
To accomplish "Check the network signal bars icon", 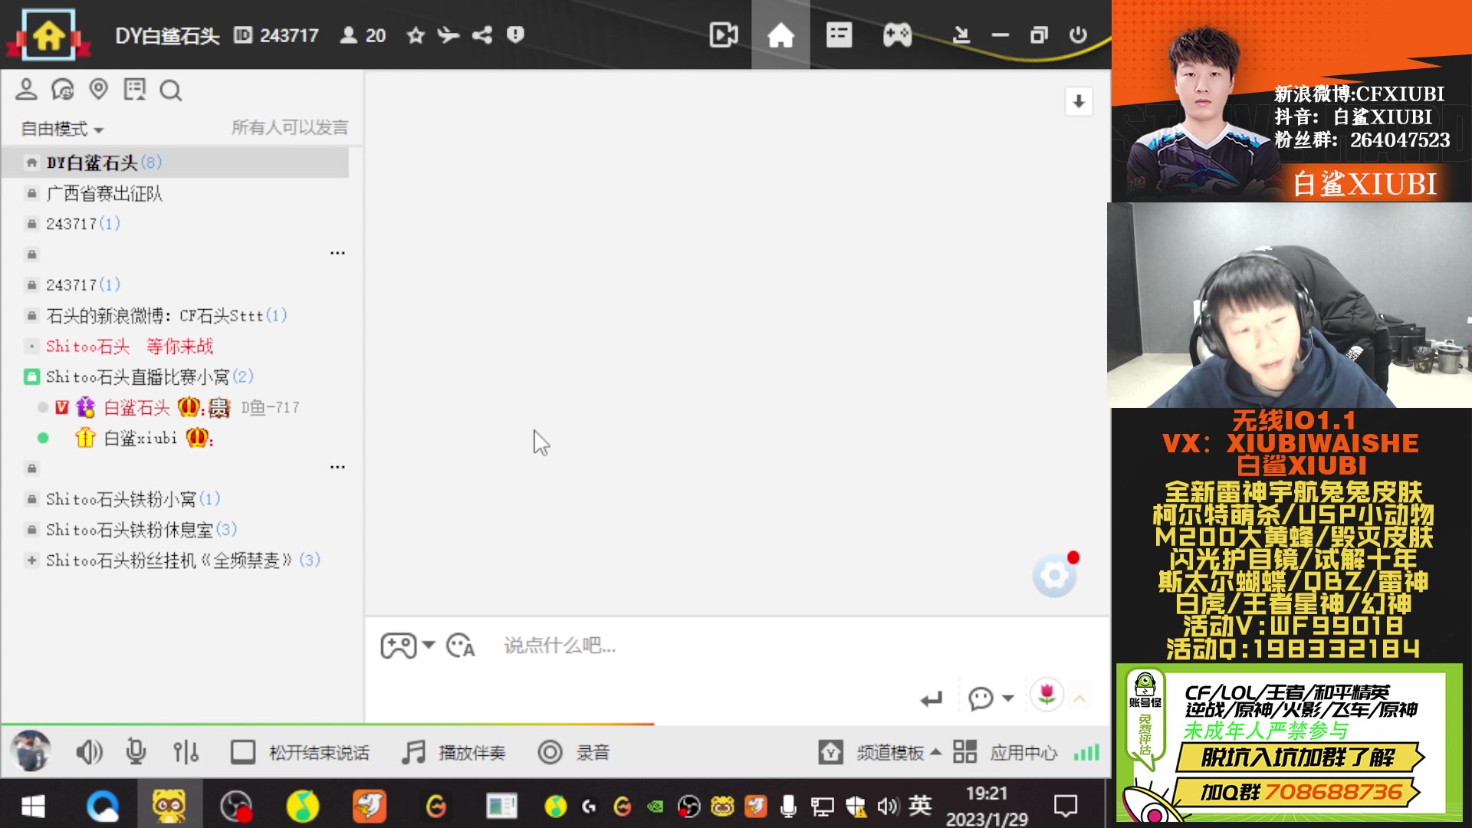I will click(x=1086, y=752).
